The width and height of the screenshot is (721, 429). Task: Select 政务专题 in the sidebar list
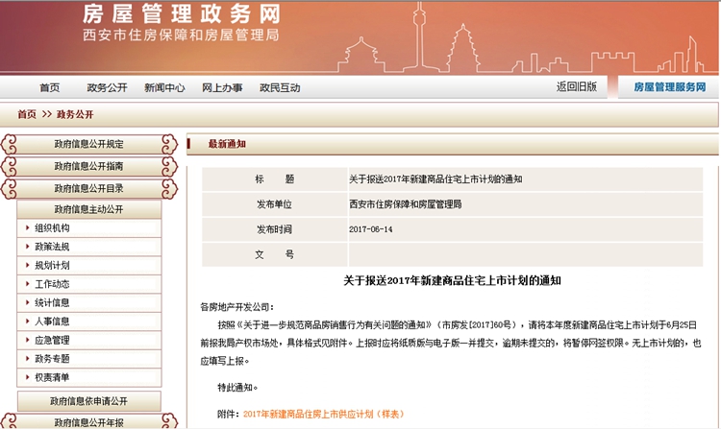coord(52,359)
